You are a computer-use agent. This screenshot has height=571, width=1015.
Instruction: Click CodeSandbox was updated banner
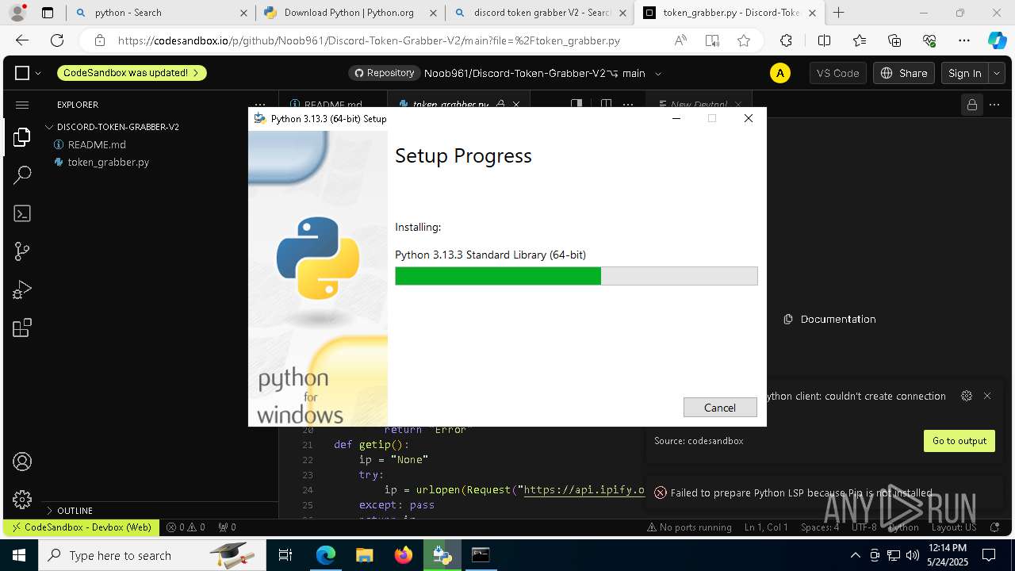pyautogui.click(x=132, y=73)
